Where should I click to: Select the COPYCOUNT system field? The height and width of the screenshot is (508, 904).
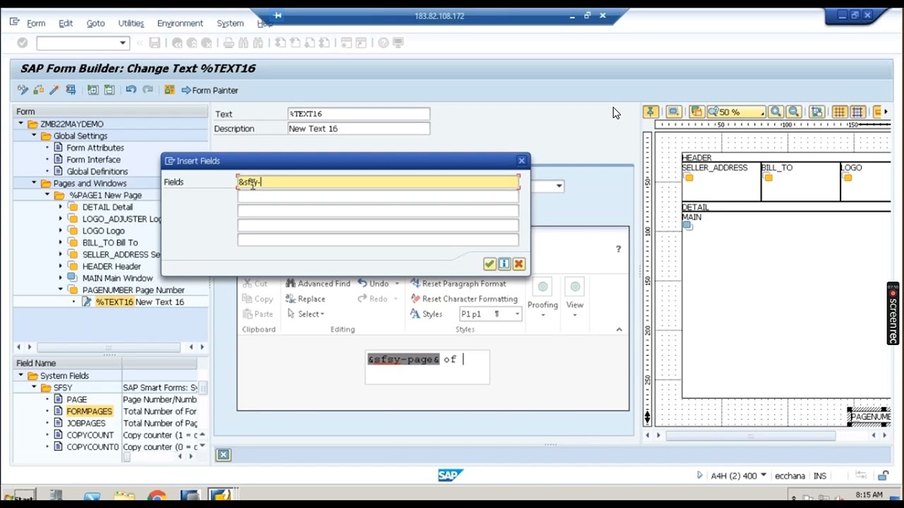[90, 435]
